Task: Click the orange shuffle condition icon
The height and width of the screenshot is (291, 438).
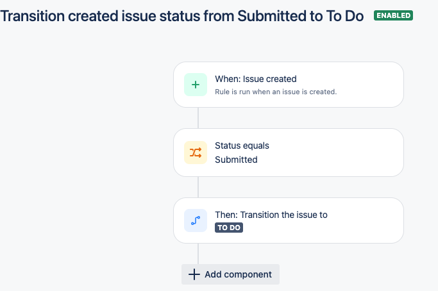Action: click(x=196, y=153)
